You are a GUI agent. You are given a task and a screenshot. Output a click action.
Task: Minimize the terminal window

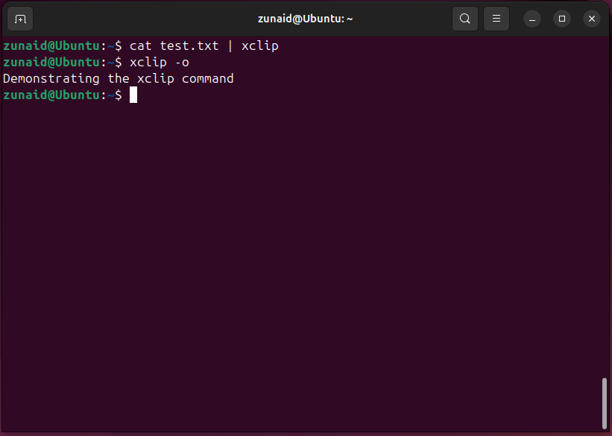[x=532, y=19]
